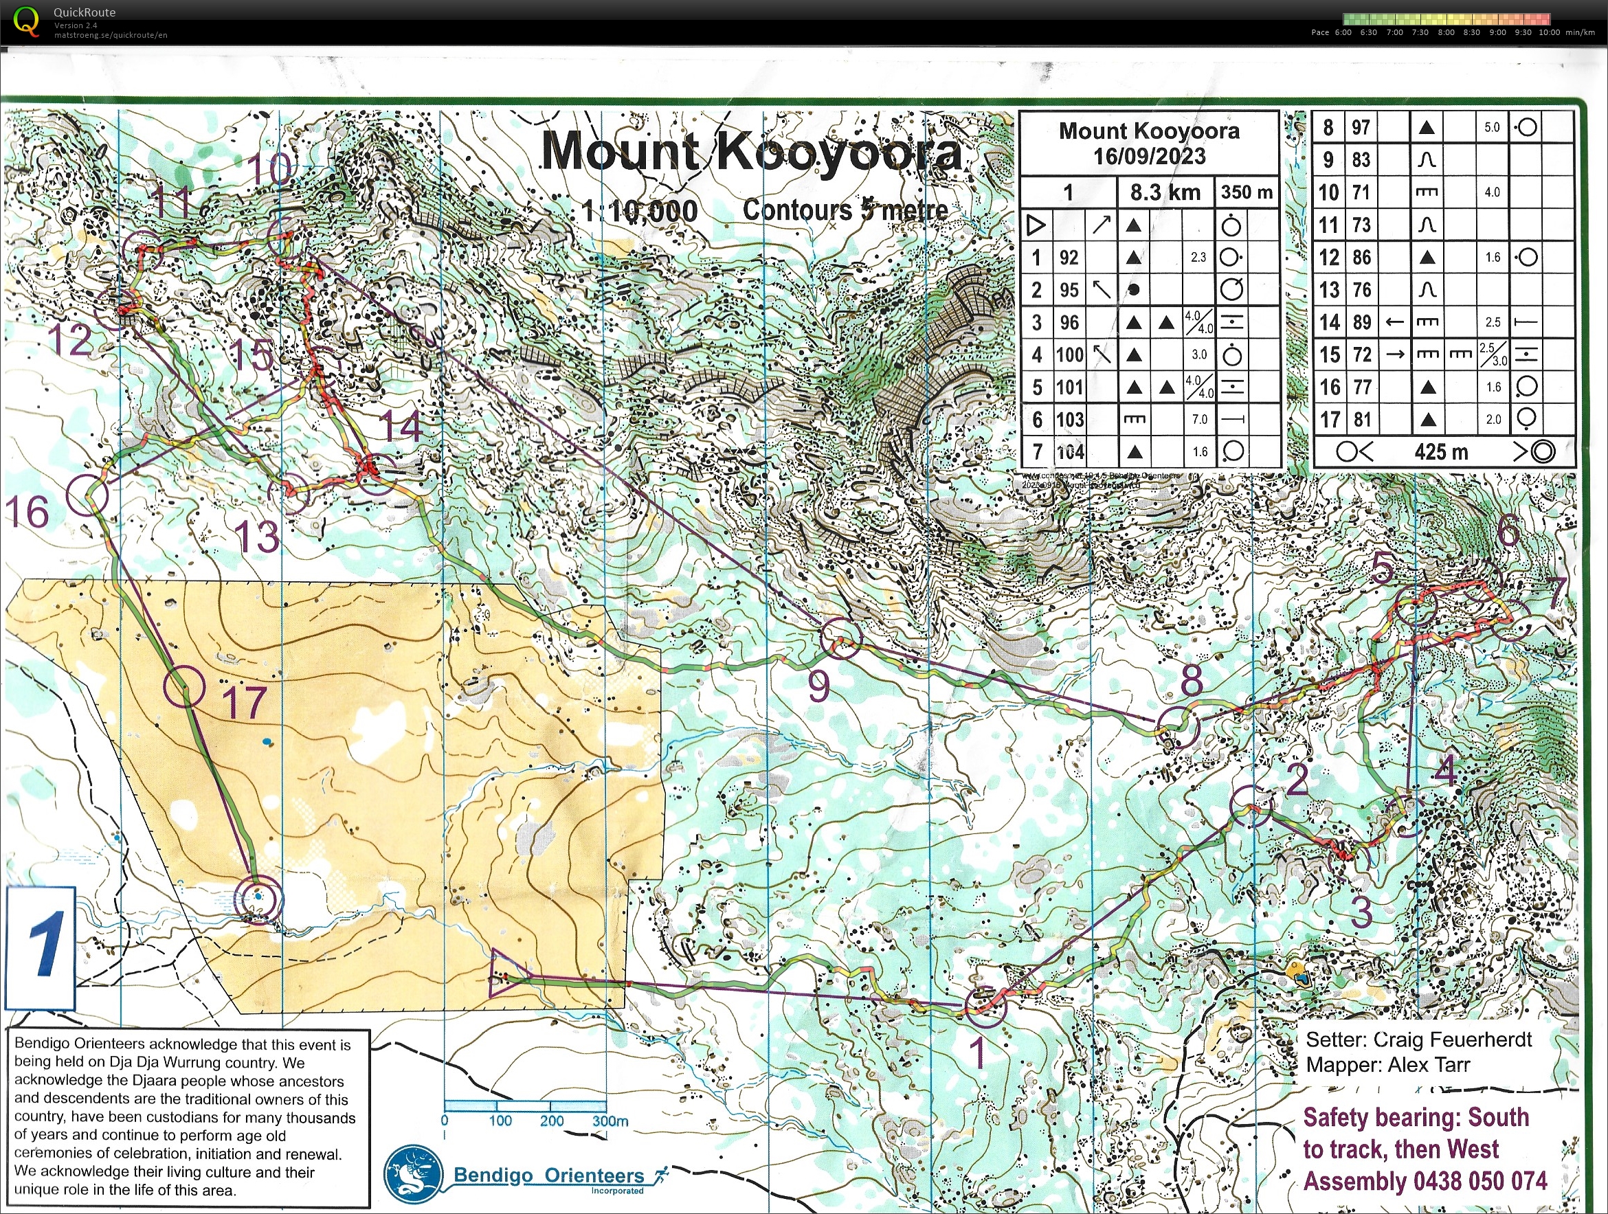Click the finish double-circle symbol in the 425 m row
The width and height of the screenshot is (1608, 1214).
[1543, 451]
